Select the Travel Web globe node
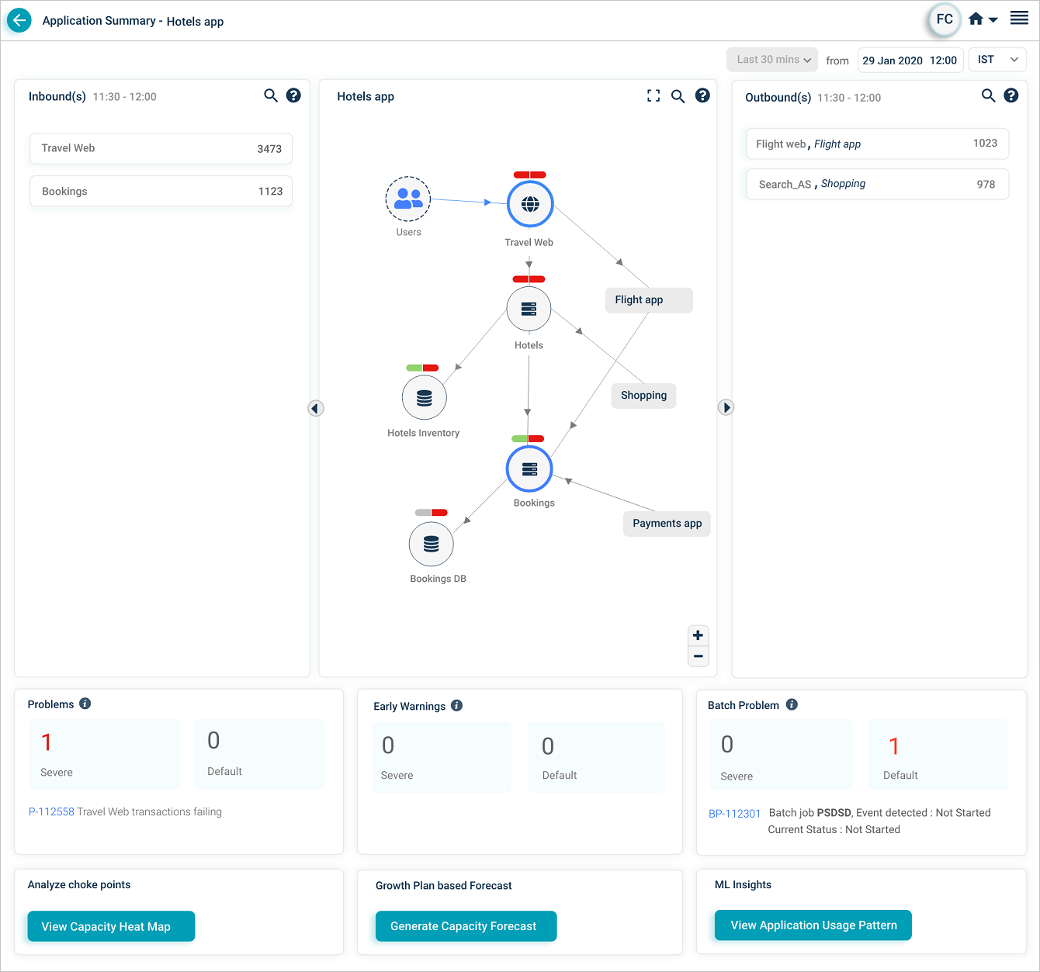1040x972 pixels. pos(530,204)
